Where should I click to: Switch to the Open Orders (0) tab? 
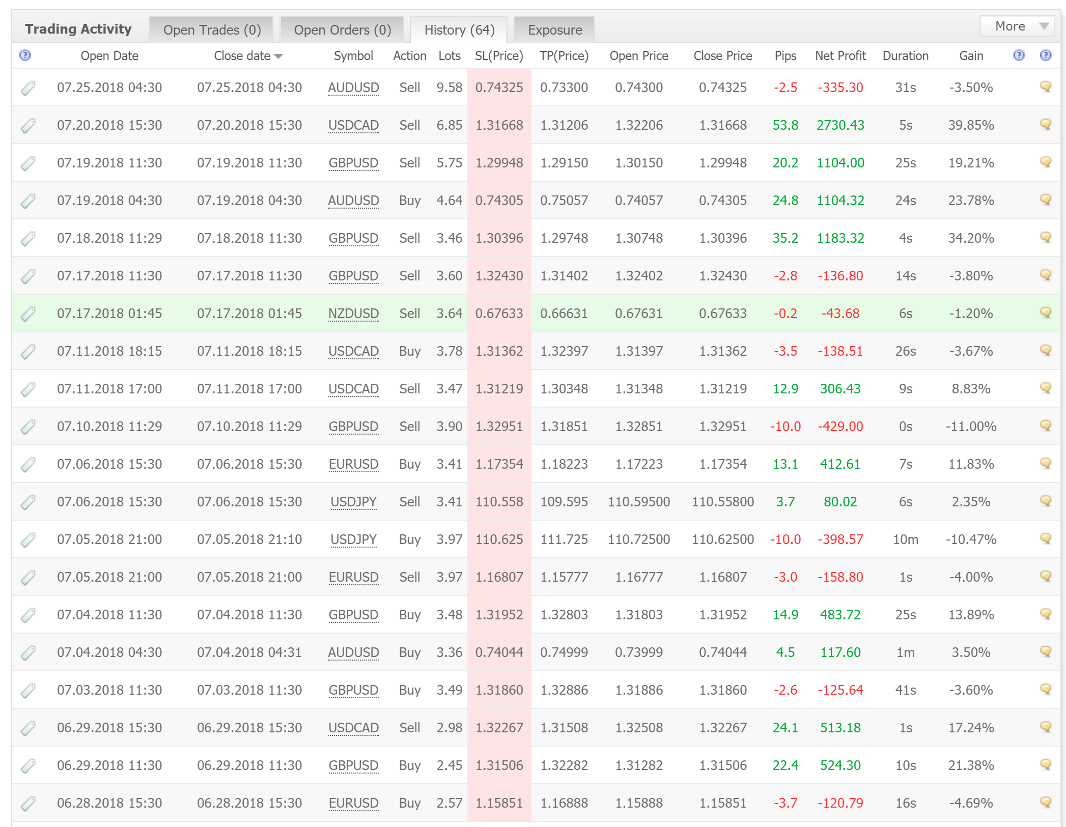click(x=342, y=30)
